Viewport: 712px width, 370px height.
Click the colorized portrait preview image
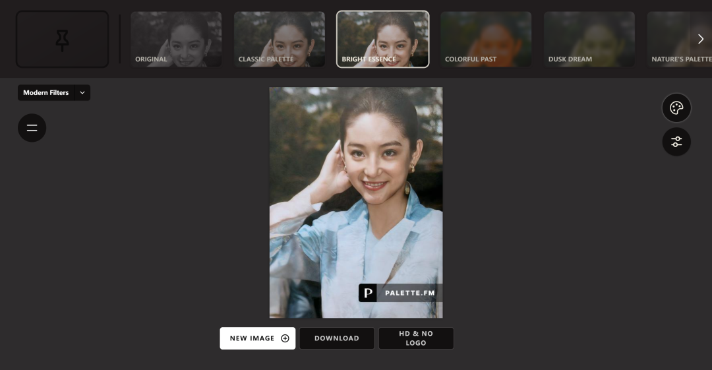(356, 202)
